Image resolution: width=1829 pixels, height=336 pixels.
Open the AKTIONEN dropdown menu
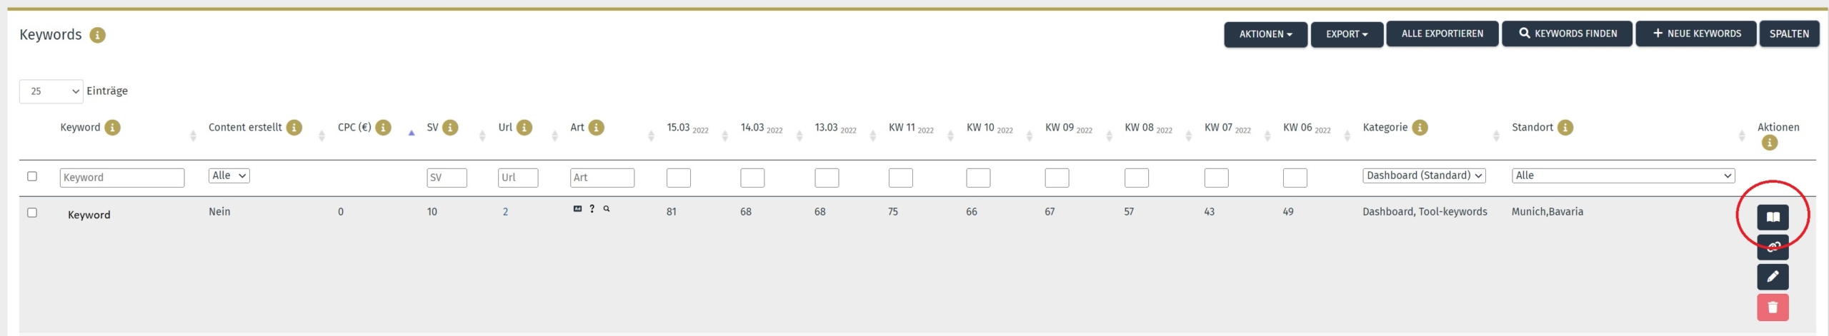click(x=1265, y=34)
